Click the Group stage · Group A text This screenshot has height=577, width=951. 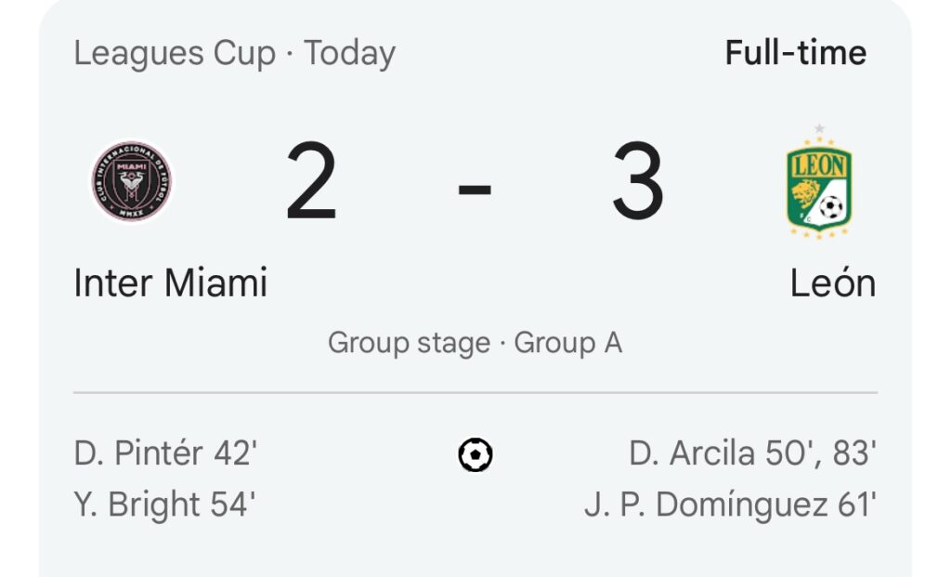click(x=475, y=343)
